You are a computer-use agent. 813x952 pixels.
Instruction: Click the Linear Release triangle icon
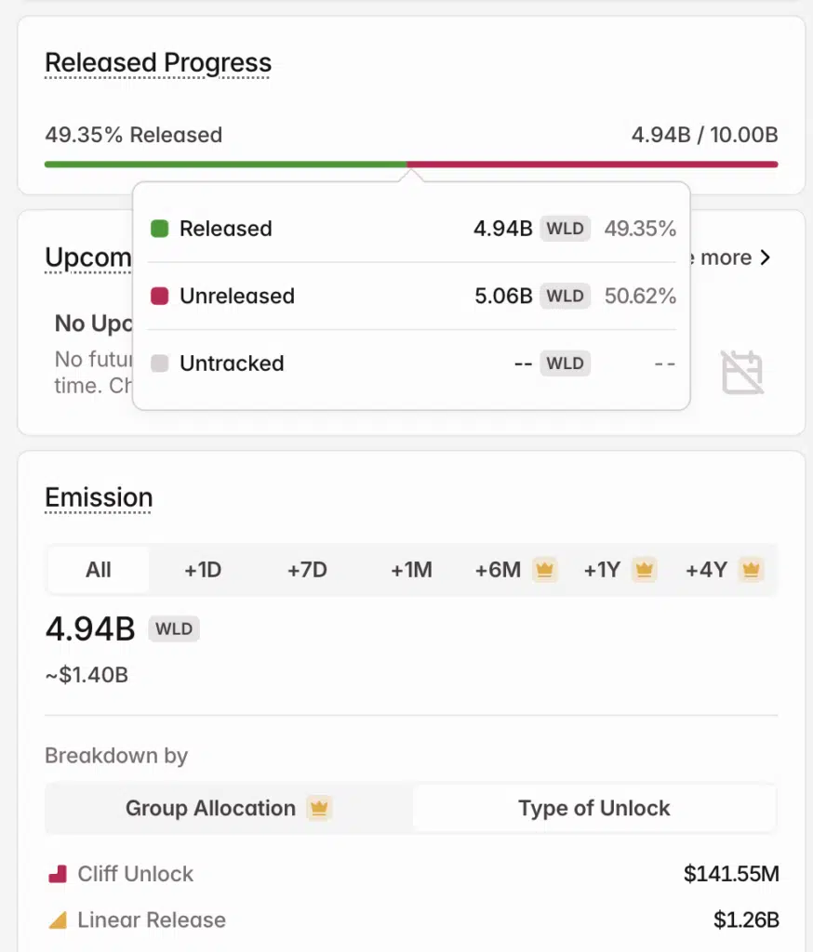point(58,920)
